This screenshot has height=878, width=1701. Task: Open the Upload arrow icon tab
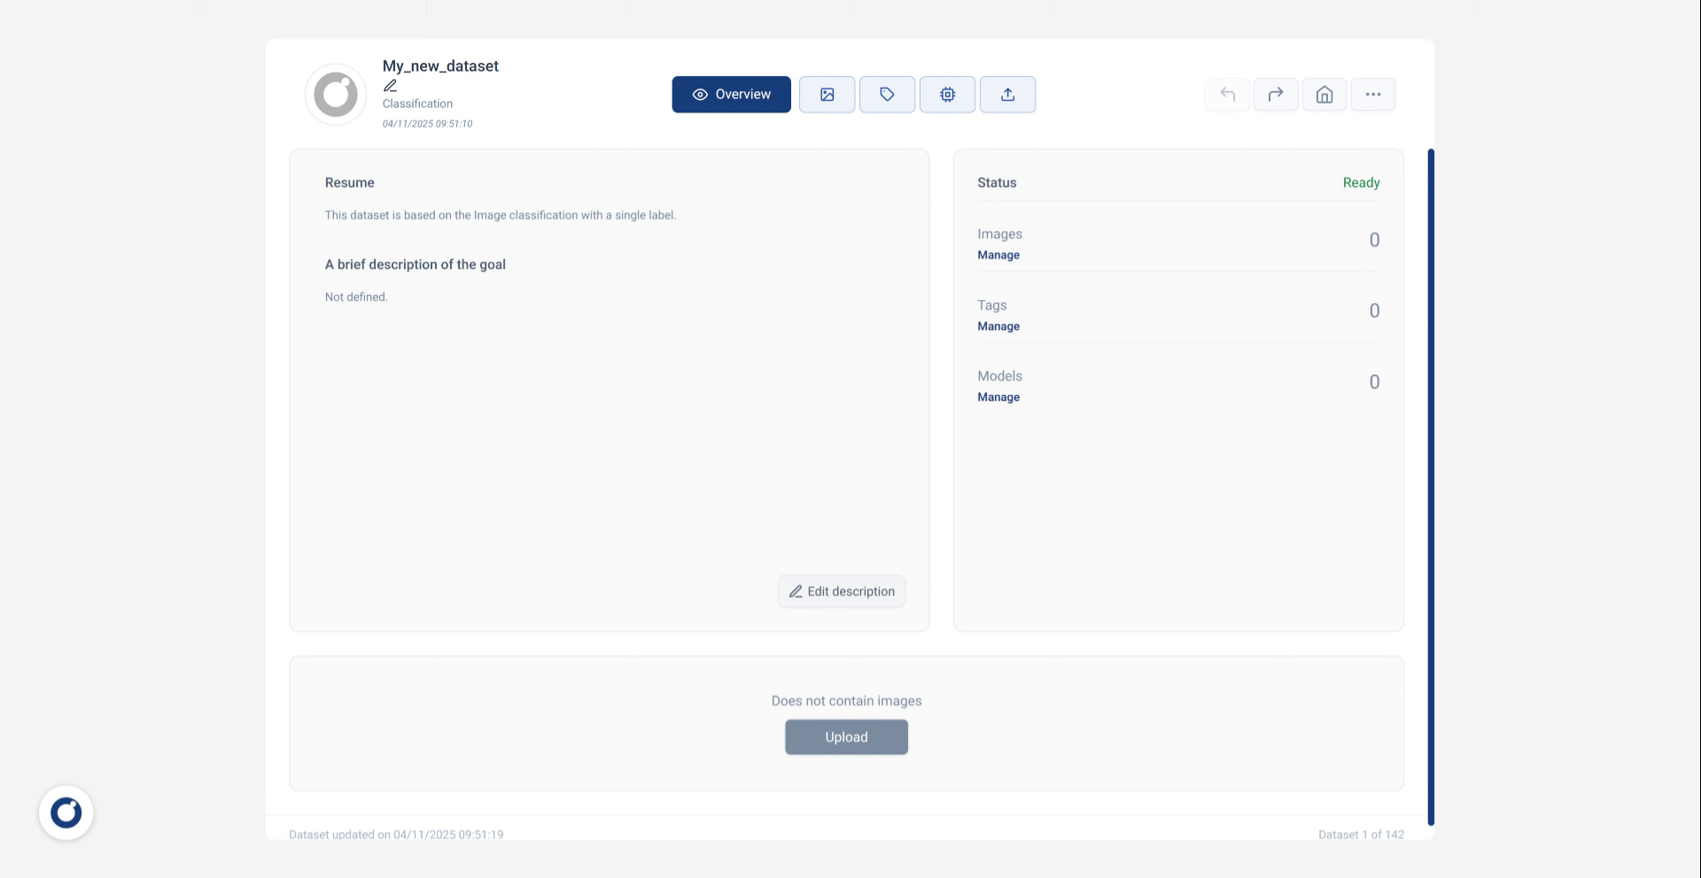point(1007,95)
